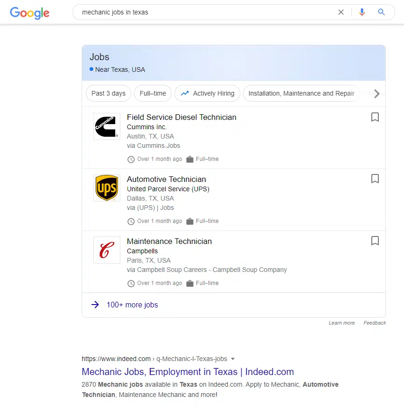Click the UPS company logo
404x417 pixels.
coord(107,188)
